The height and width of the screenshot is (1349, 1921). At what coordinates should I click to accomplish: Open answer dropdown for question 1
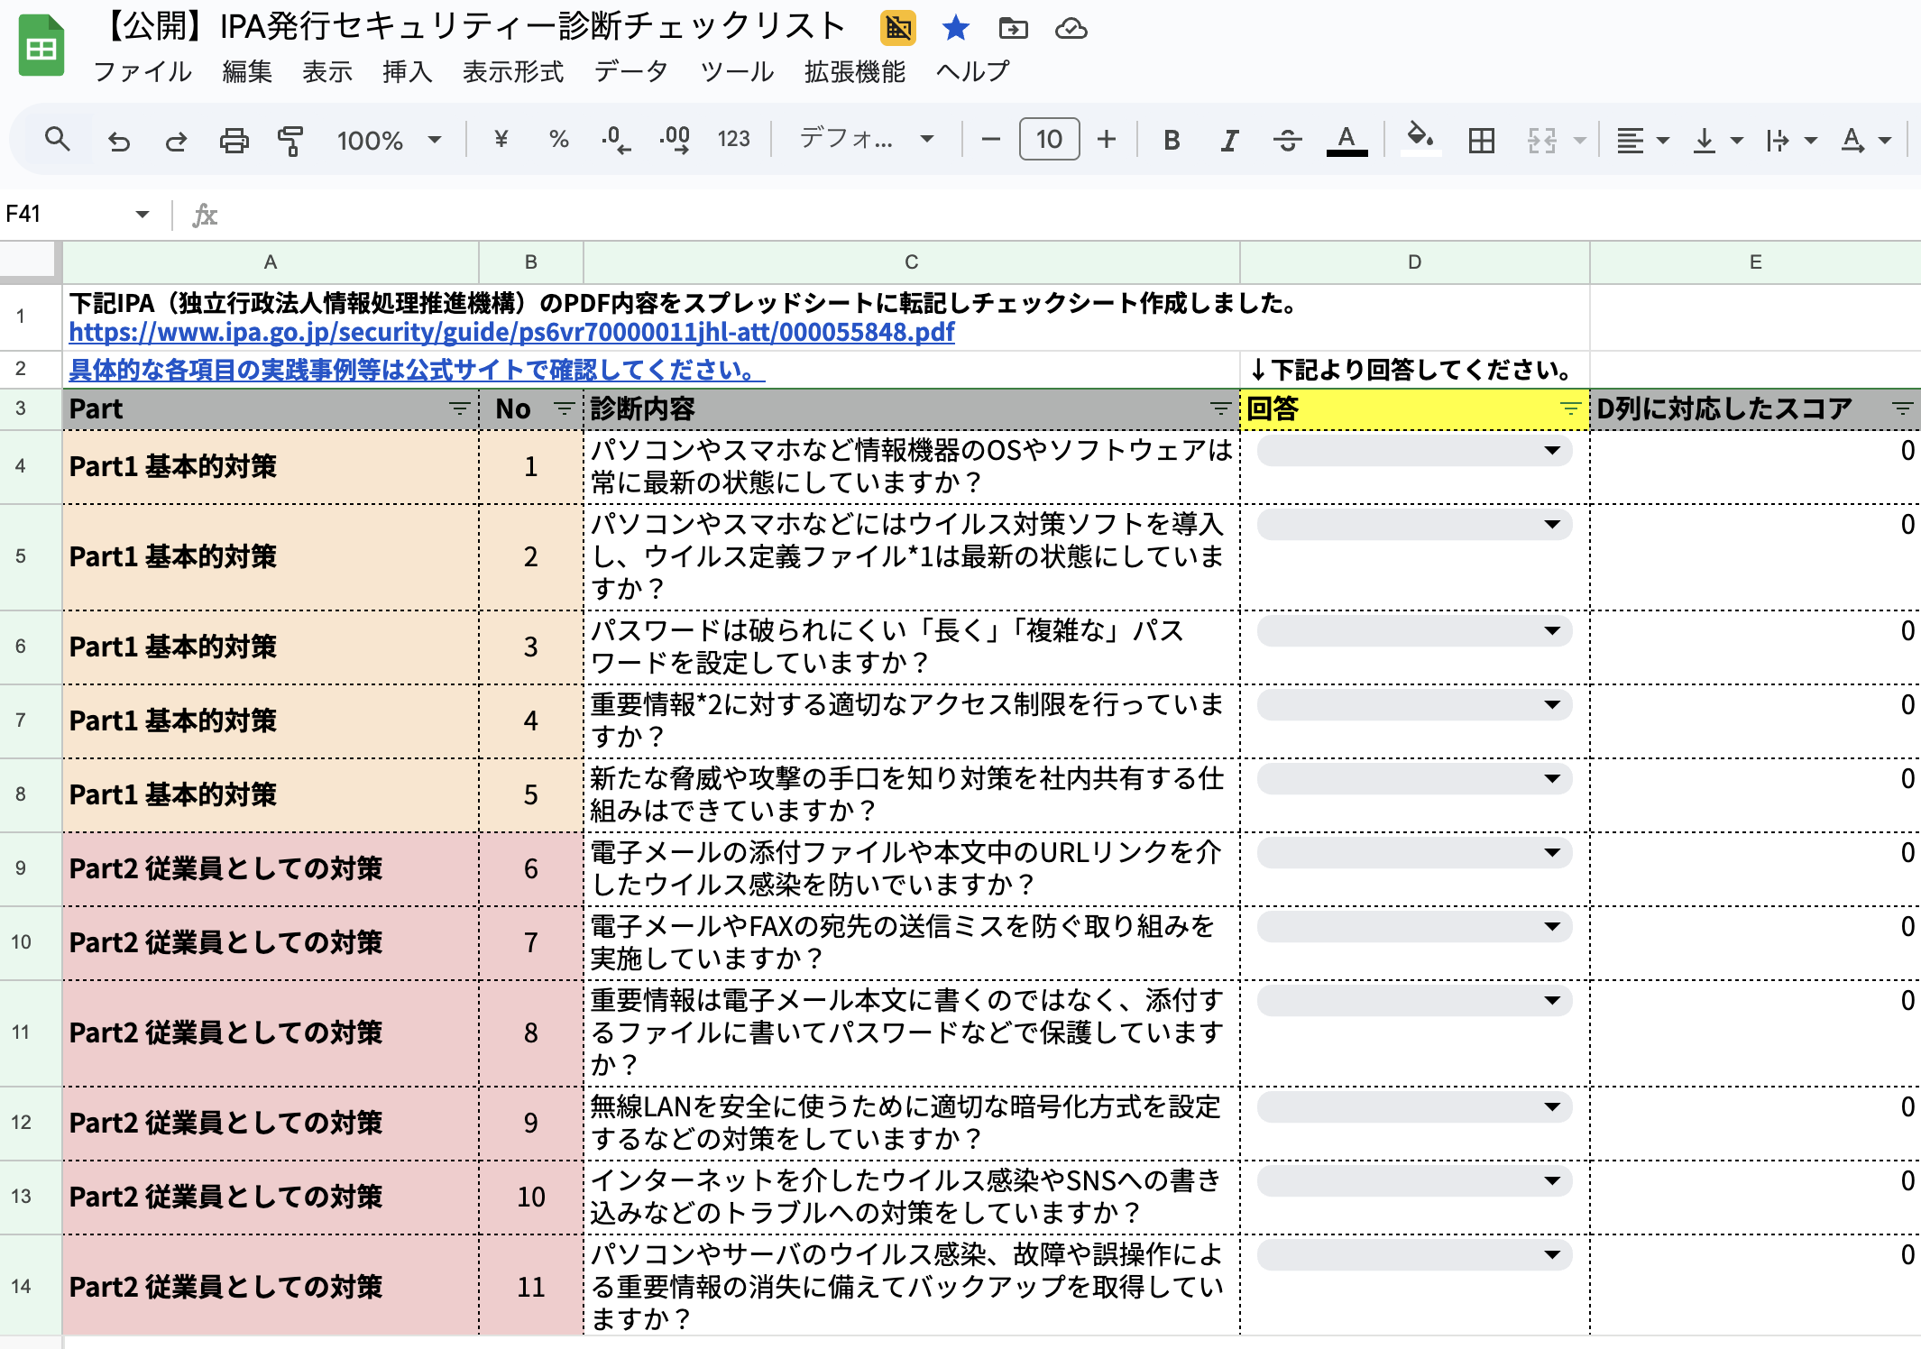click(1551, 450)
